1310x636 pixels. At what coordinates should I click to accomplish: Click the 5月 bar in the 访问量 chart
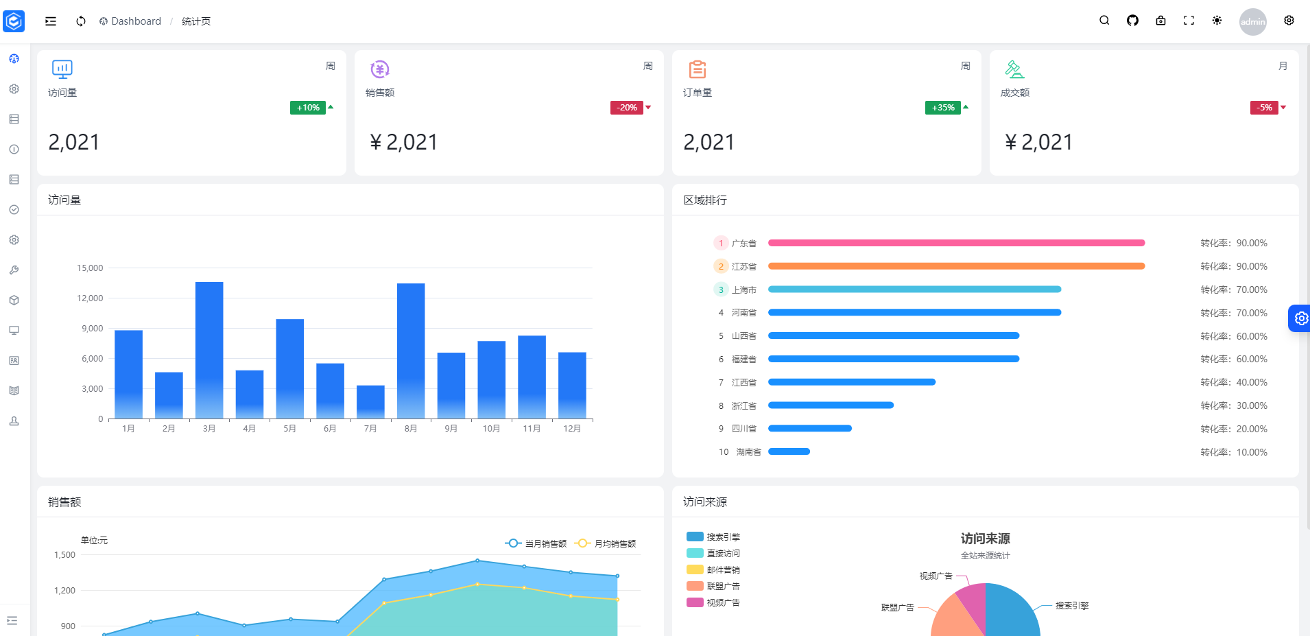(290, 368)
